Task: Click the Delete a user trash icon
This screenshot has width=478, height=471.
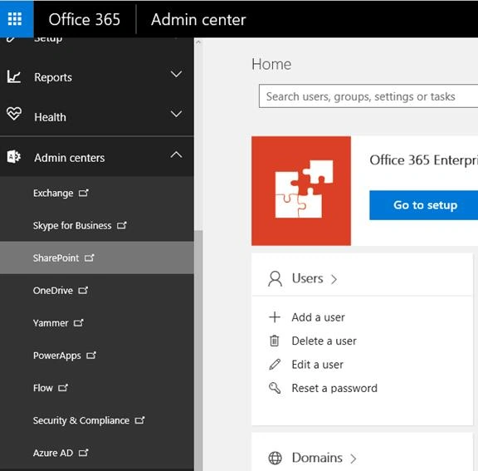Action: pos(275,341)
